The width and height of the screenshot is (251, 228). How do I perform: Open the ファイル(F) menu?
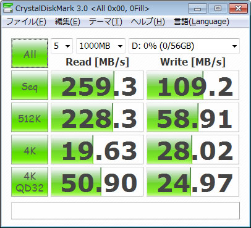26,22
